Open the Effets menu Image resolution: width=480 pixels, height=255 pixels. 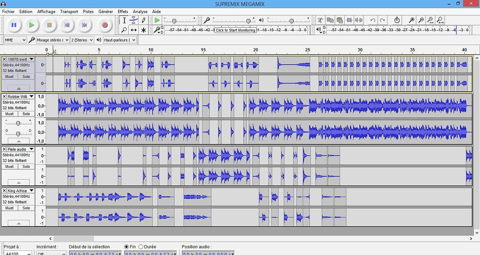123,12
